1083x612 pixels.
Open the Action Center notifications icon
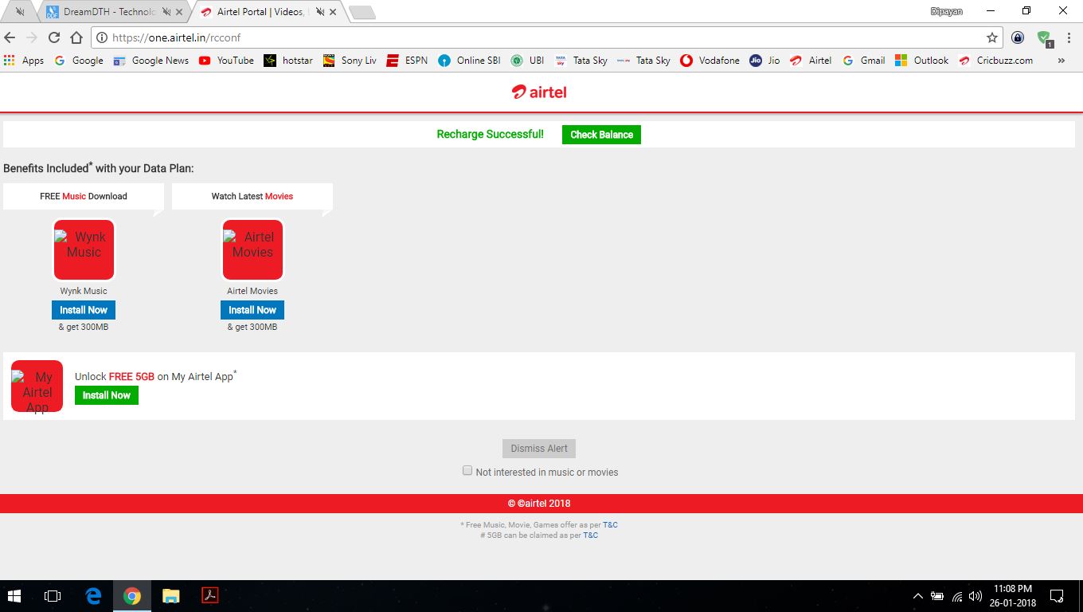tap(1057, 596)
